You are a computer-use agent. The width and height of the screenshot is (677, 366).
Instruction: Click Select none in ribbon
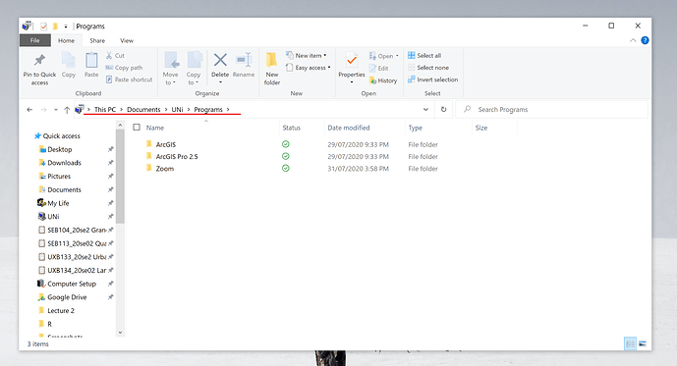[x=428, y=68]
